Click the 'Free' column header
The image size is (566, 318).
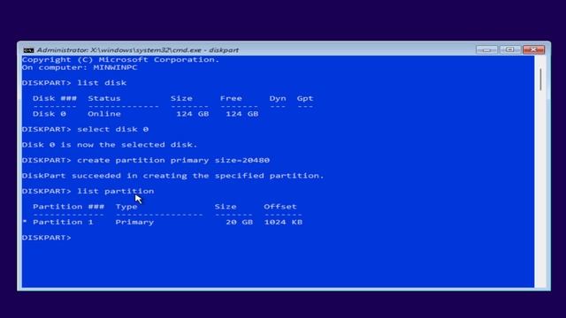(x=231, y=98)
